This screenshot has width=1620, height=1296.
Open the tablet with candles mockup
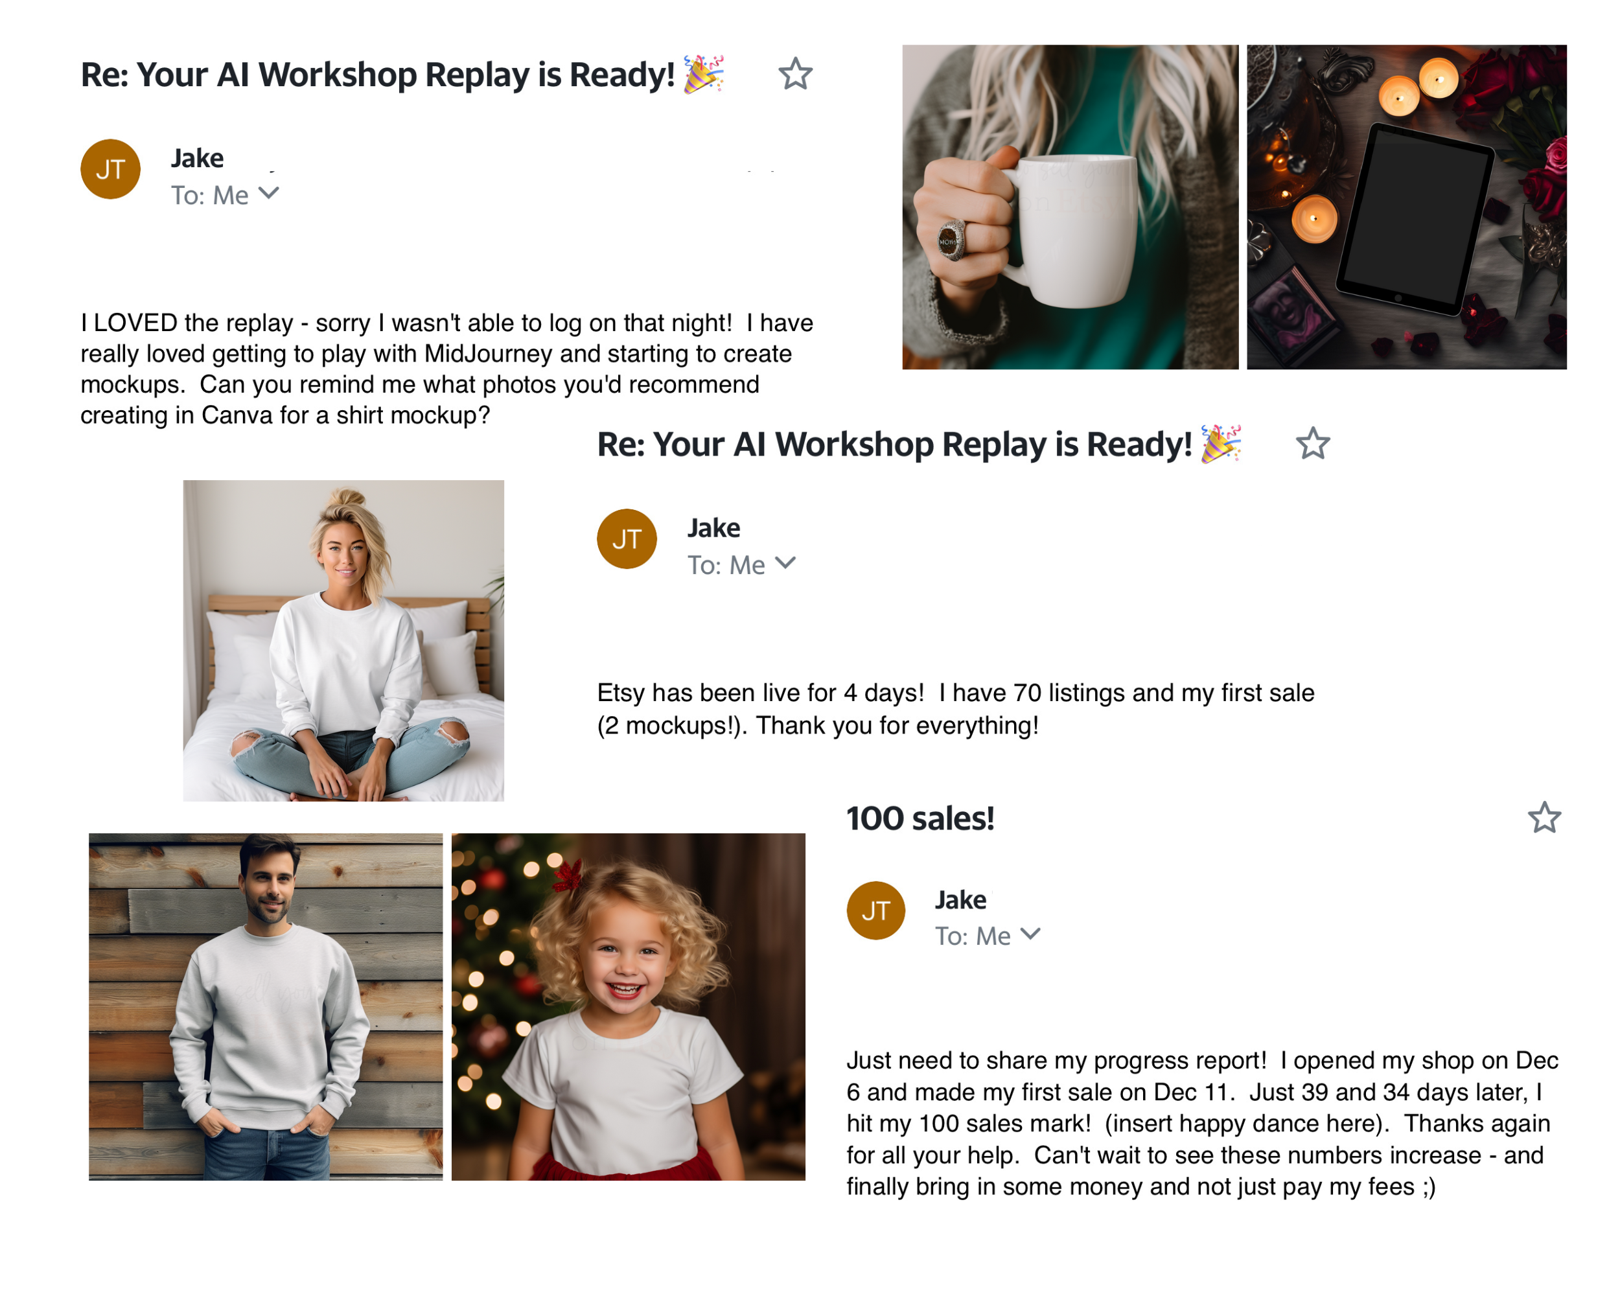click(x=1407, y=207)
